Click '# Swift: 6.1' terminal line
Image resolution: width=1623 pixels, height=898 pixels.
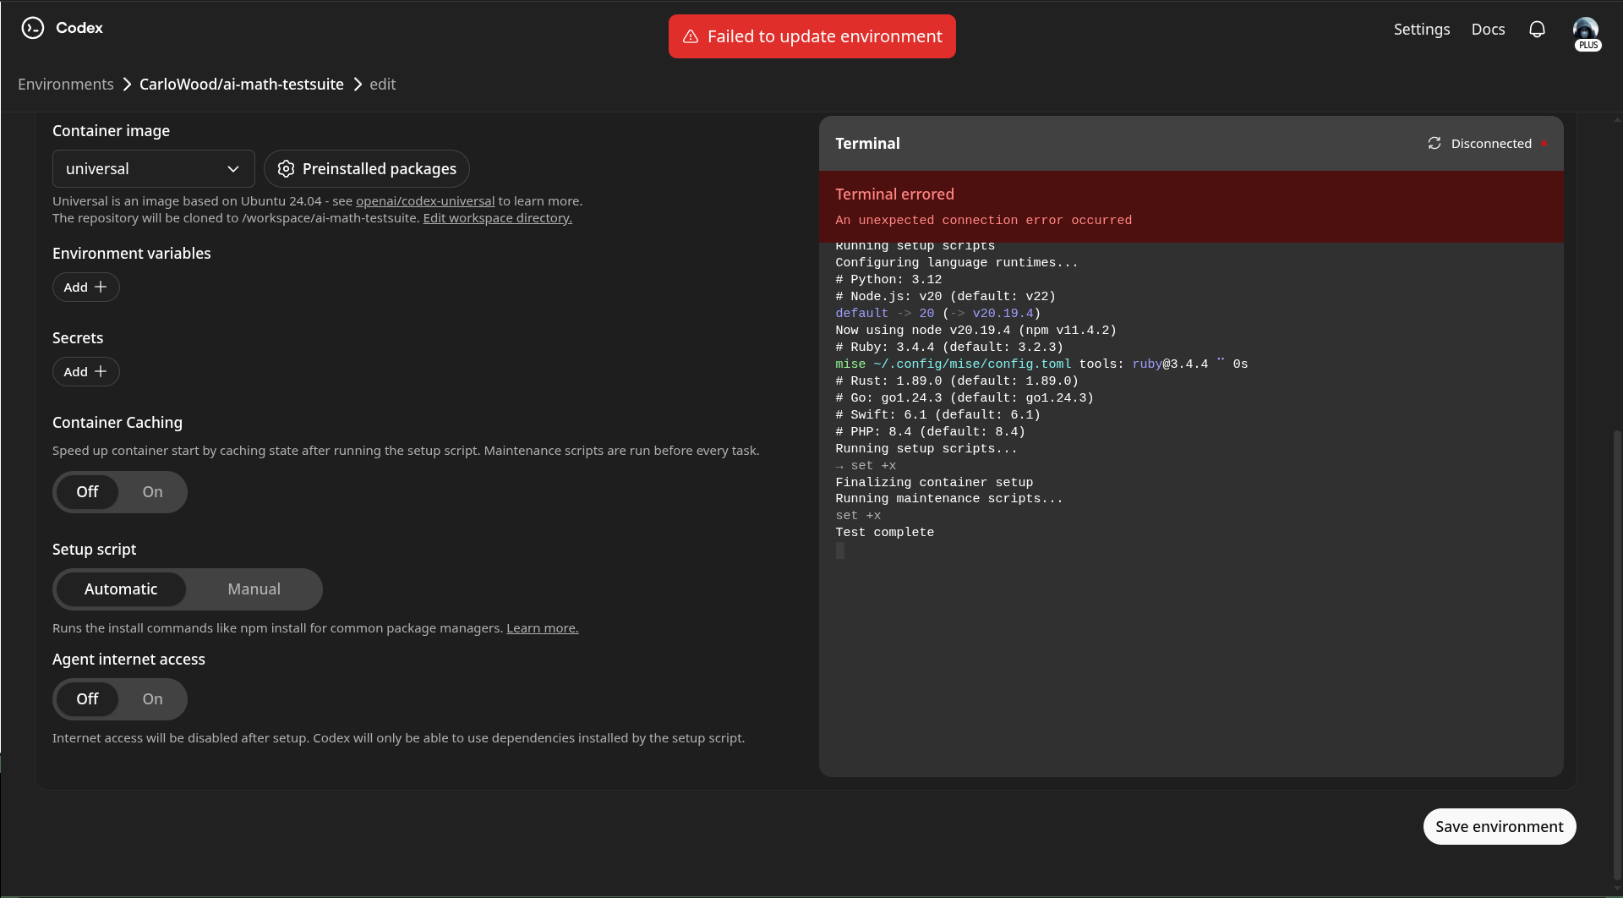(x=938, y=415)
